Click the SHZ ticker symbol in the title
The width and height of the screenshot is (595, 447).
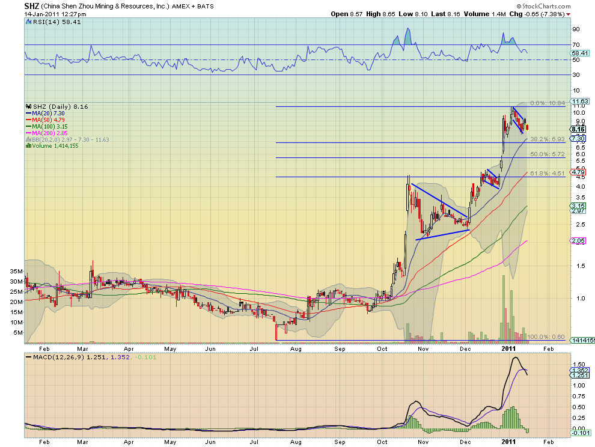(31, 6)
